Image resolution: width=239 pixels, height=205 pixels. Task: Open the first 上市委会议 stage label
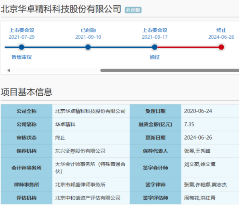click(22, 30)
